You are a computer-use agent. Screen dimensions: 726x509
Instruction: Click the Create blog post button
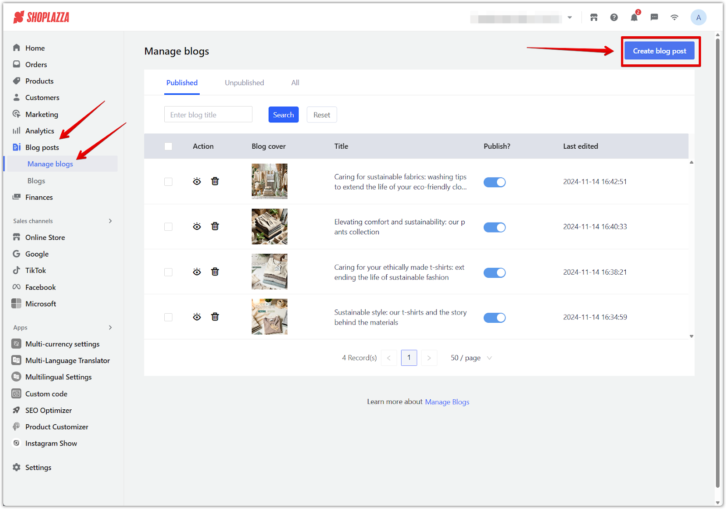[660, 51]
